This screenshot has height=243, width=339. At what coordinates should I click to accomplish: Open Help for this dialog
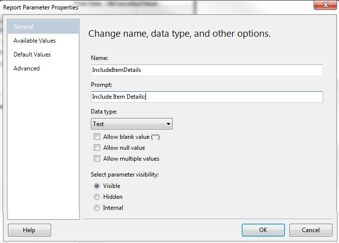tap(29, 230)
